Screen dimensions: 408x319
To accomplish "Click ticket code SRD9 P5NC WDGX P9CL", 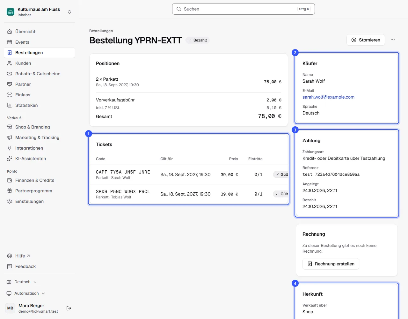I will coord(123,191).
